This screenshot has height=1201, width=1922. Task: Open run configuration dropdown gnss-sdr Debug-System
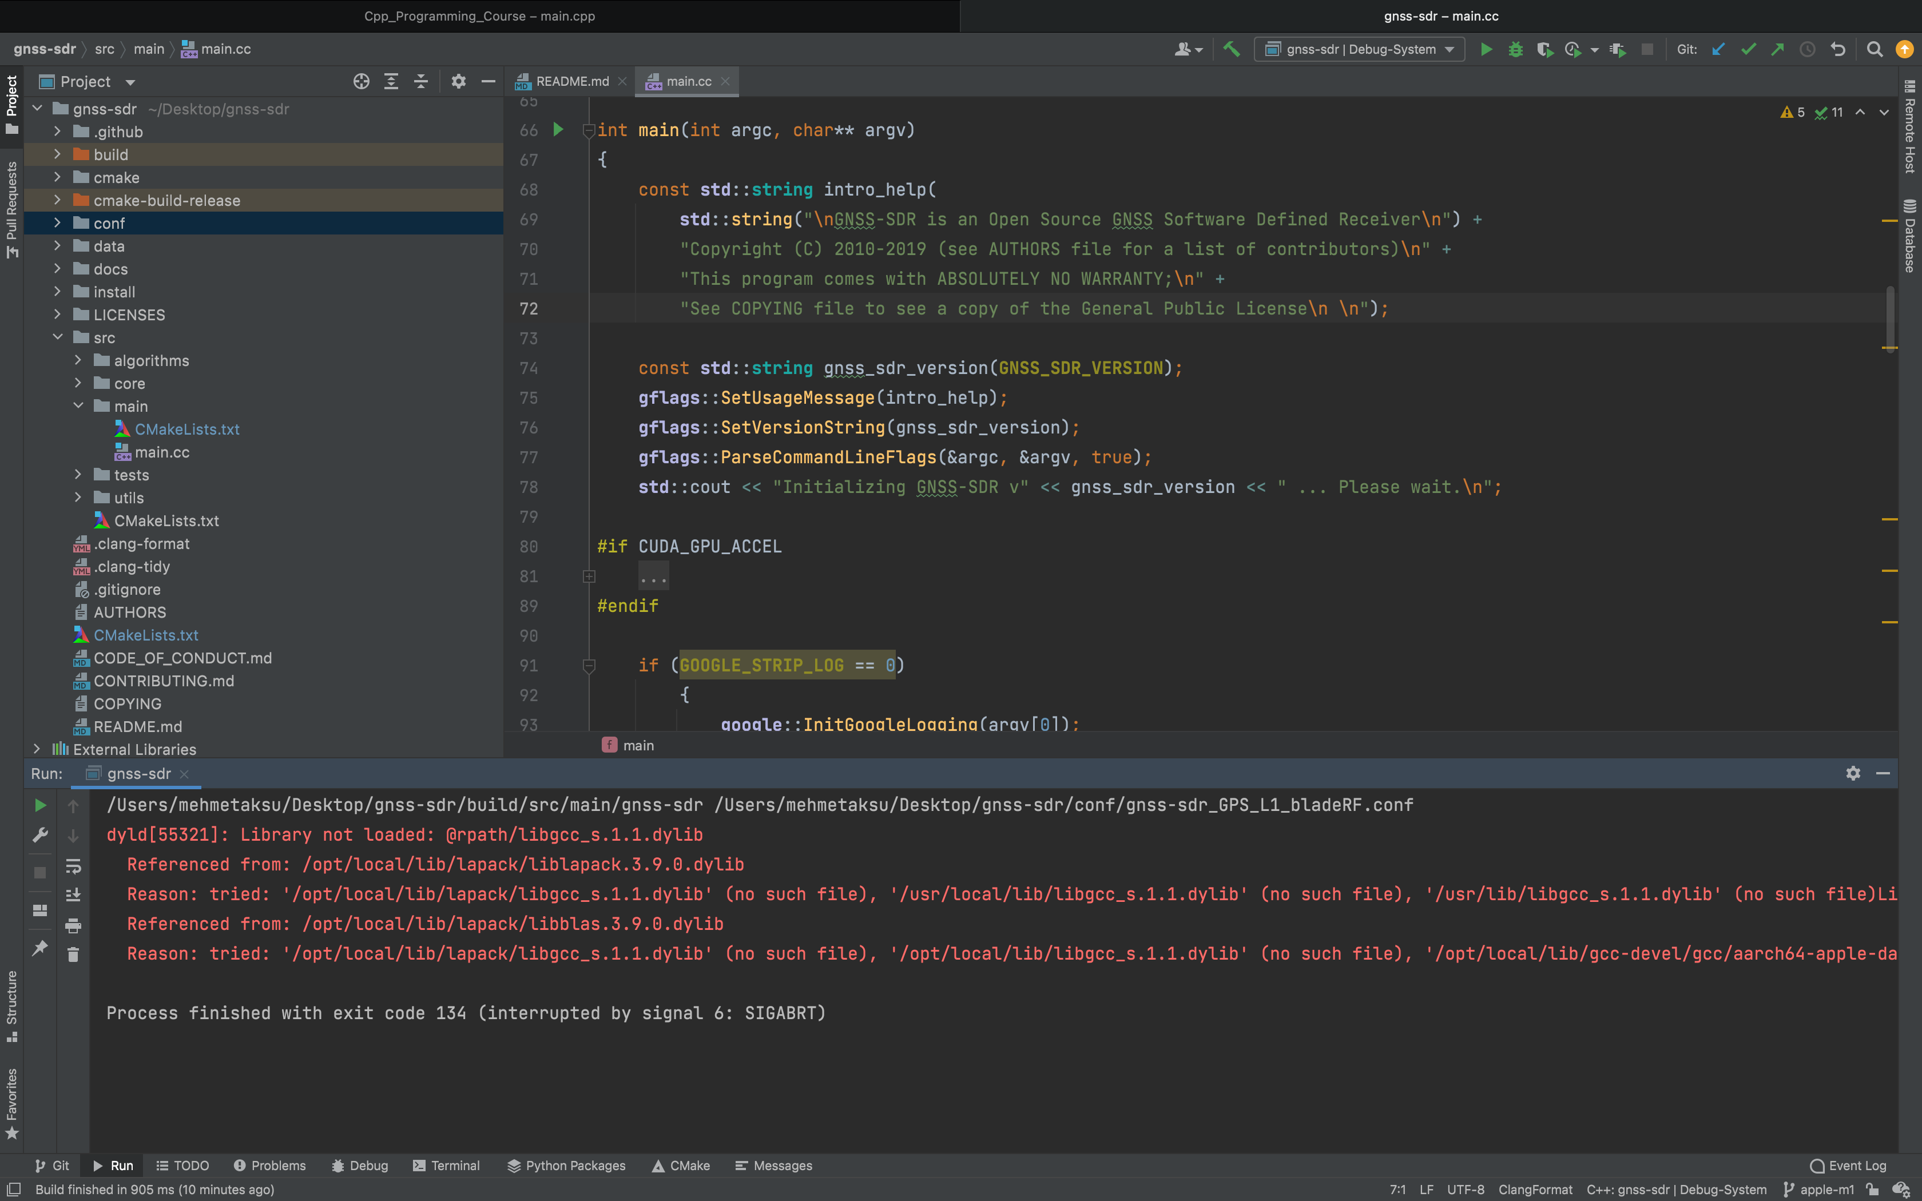click(1360, 49)
